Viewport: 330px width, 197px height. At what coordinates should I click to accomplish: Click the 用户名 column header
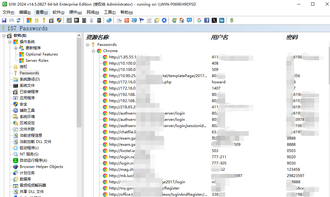219,37
